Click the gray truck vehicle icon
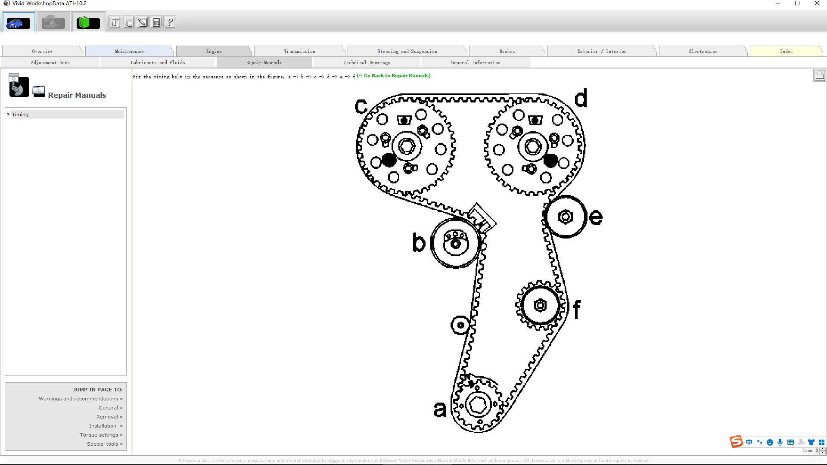 click(x=53, y=22)
